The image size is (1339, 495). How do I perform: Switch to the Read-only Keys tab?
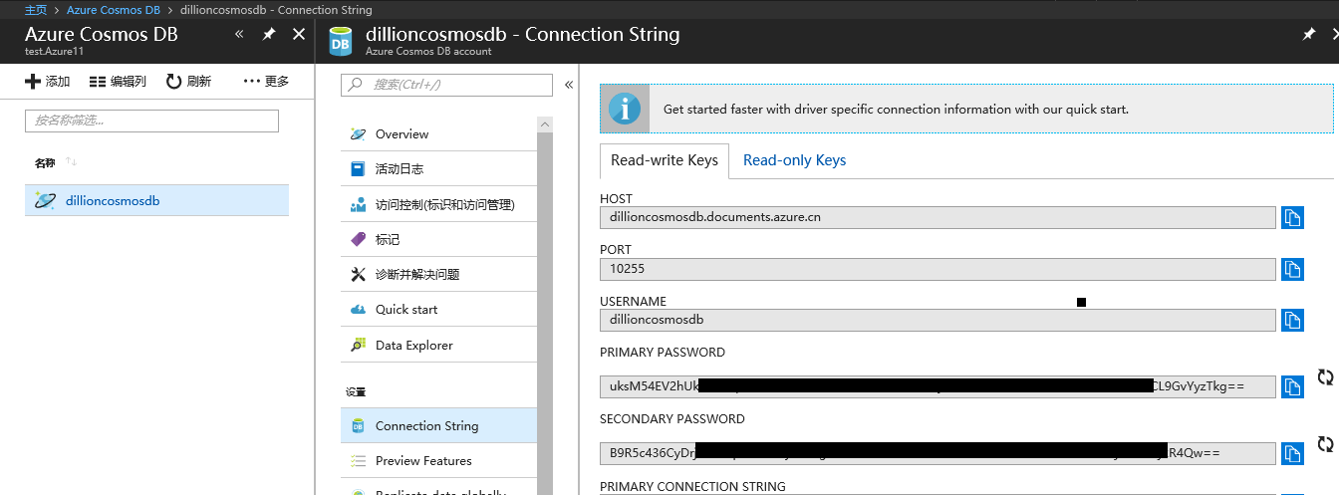coord(794,160)
